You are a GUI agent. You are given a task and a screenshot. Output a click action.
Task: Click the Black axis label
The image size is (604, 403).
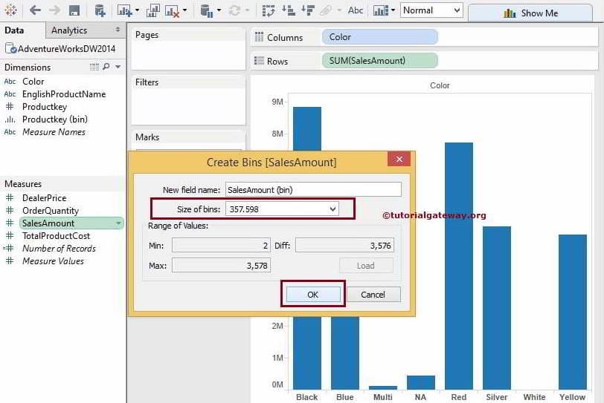(x=307, y=397)
